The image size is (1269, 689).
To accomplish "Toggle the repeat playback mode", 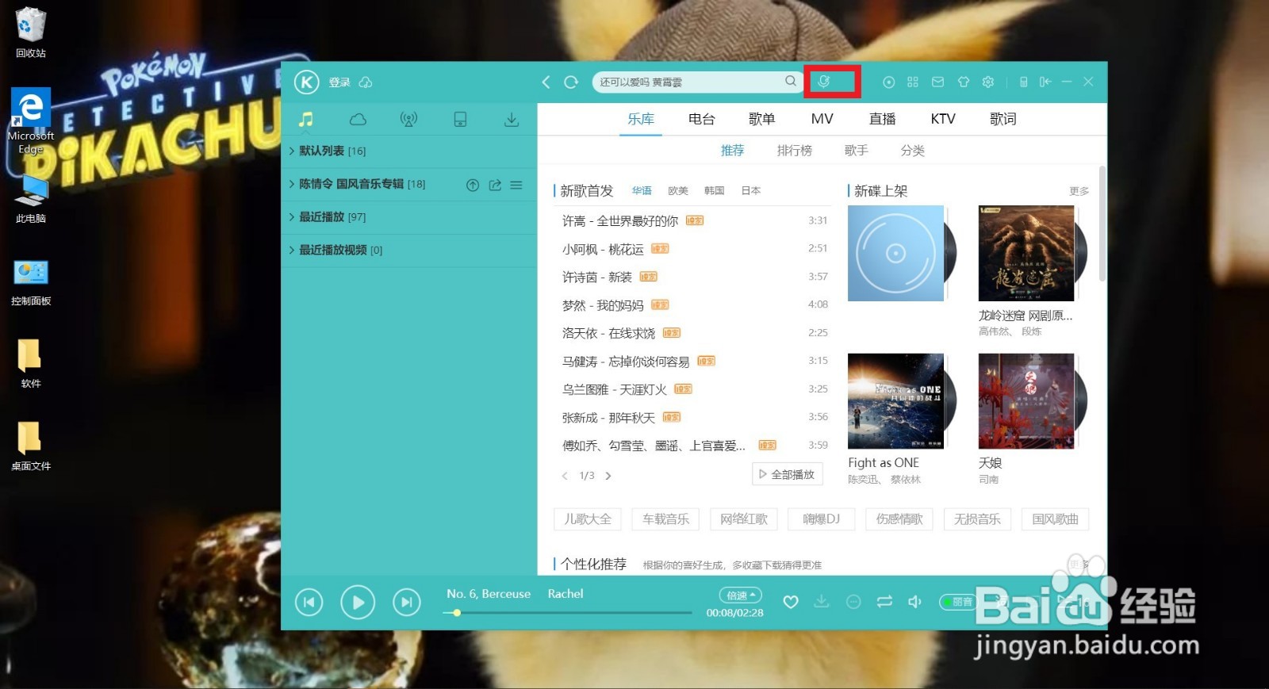I will [x=884, y=603].
